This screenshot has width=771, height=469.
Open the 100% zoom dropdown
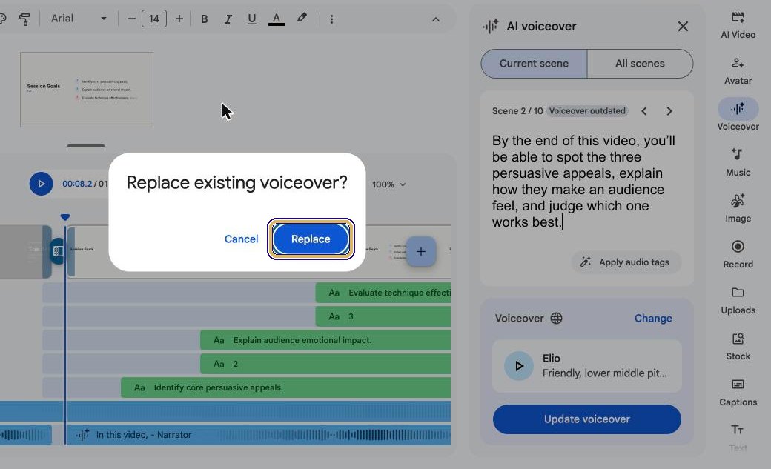(x=388, y=184)
